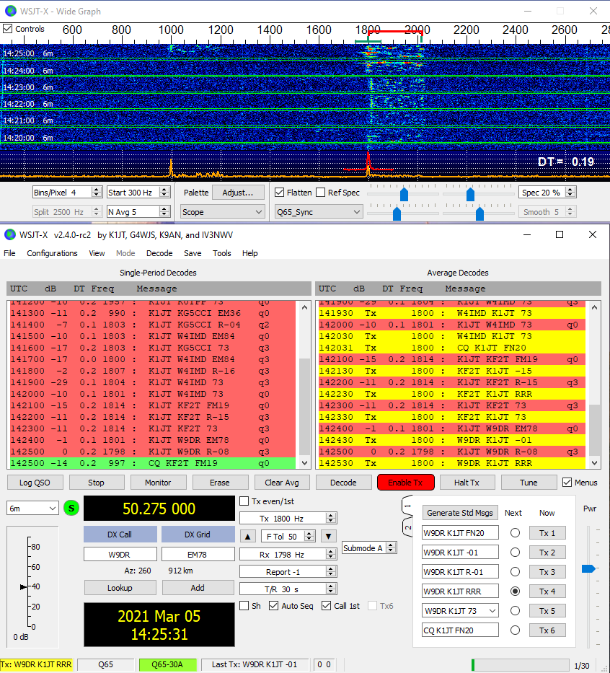Viewport: 610px width, 673px height.
Task: Select Next radio for W9DR K1JT -01
Action: pos(516,553)
